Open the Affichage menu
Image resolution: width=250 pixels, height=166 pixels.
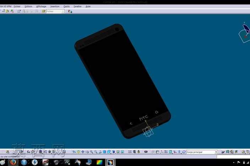click(x=41, y=6)
